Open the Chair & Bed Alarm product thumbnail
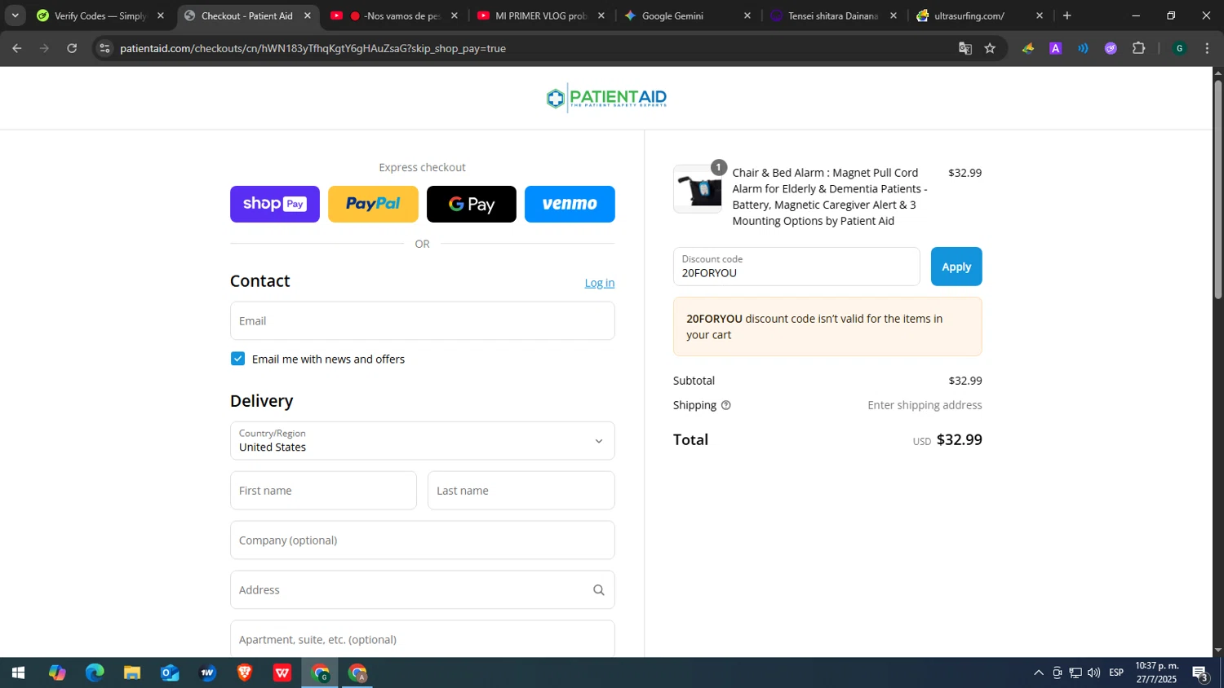 click(698, 189)
